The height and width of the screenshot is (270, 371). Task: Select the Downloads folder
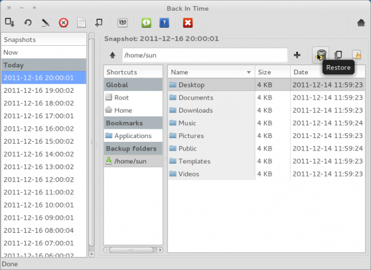pos(267,110)
